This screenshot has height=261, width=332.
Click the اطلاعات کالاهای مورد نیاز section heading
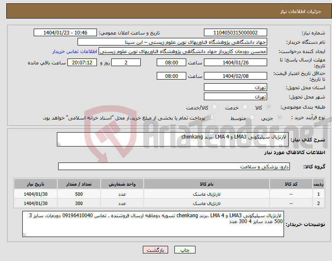coord(295,152)
